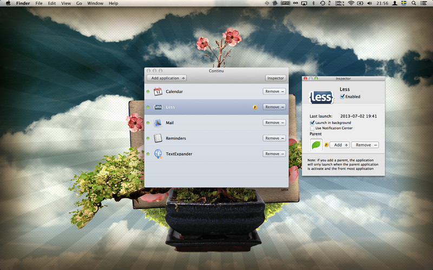
Task: Open the File menu
Action: click(39, 3)
